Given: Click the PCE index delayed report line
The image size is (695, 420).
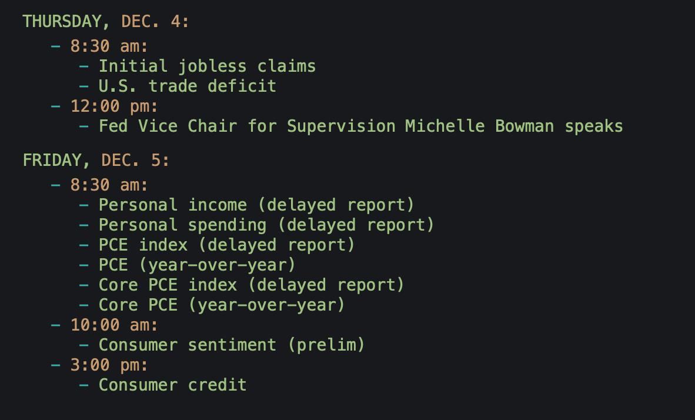Looking at the screenshot, I should click(x=227, y=245).
